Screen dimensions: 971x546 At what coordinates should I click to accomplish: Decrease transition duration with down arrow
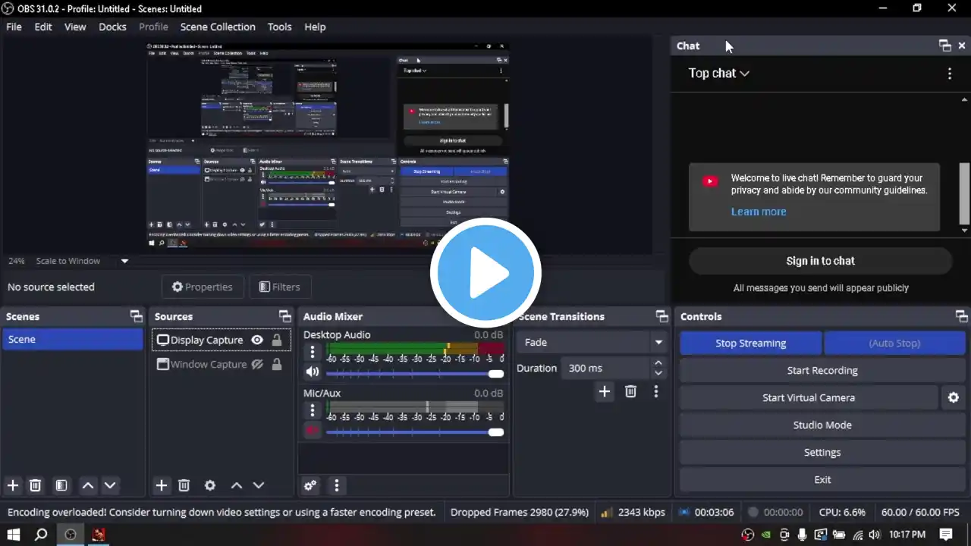click(658, 373)
